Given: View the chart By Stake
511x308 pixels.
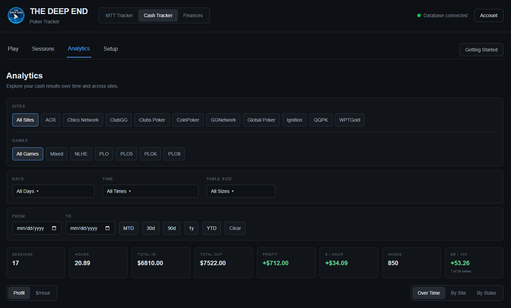Looking at the screenshot, I should click(486, 293).
